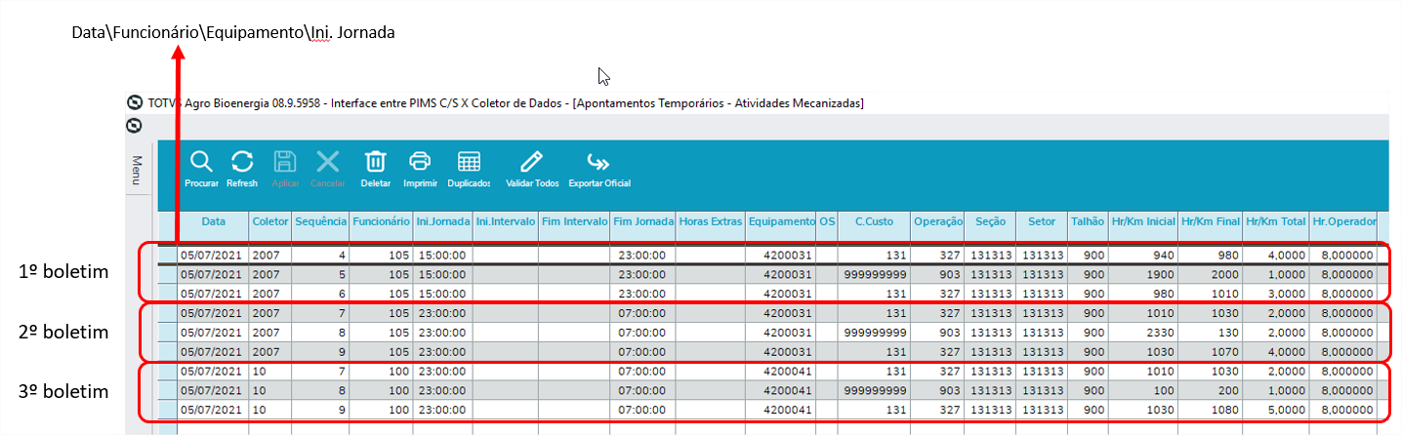Click the Funcionário column header
This screenshot has height=435, width=1402.
click(x=381, y=222)
